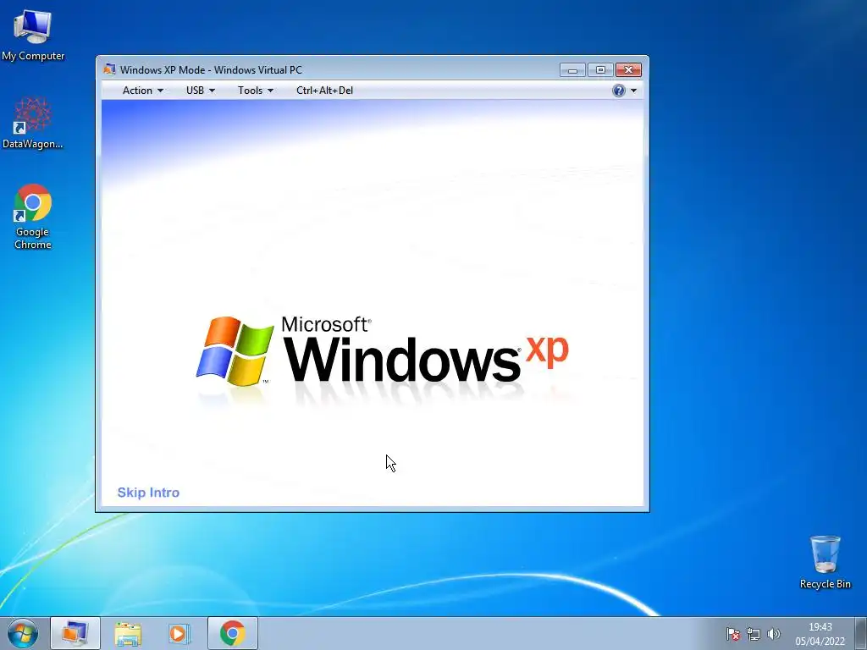The height and width of the screenshot is (650, 867).
Task: Maximize the Windows XP Mode window
Action: point(600,70)
